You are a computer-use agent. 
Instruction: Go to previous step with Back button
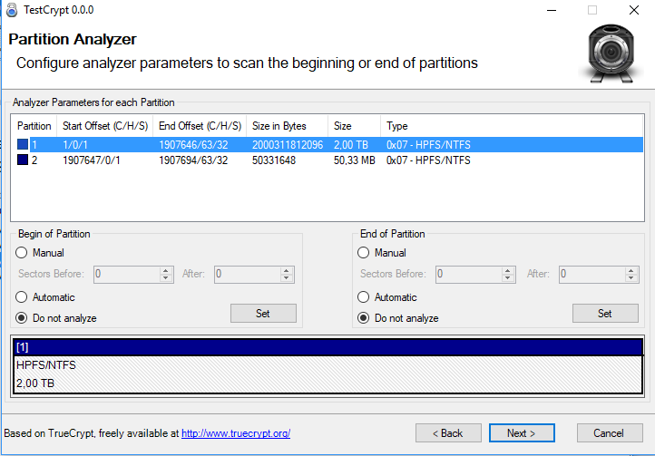point(448,433)
